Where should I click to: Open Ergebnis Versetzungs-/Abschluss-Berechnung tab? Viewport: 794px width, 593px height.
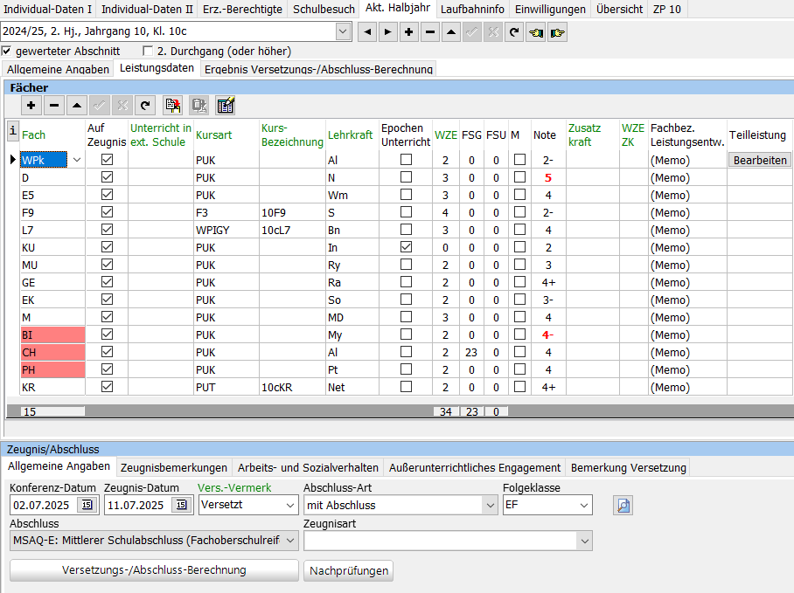tap(318, 69)
